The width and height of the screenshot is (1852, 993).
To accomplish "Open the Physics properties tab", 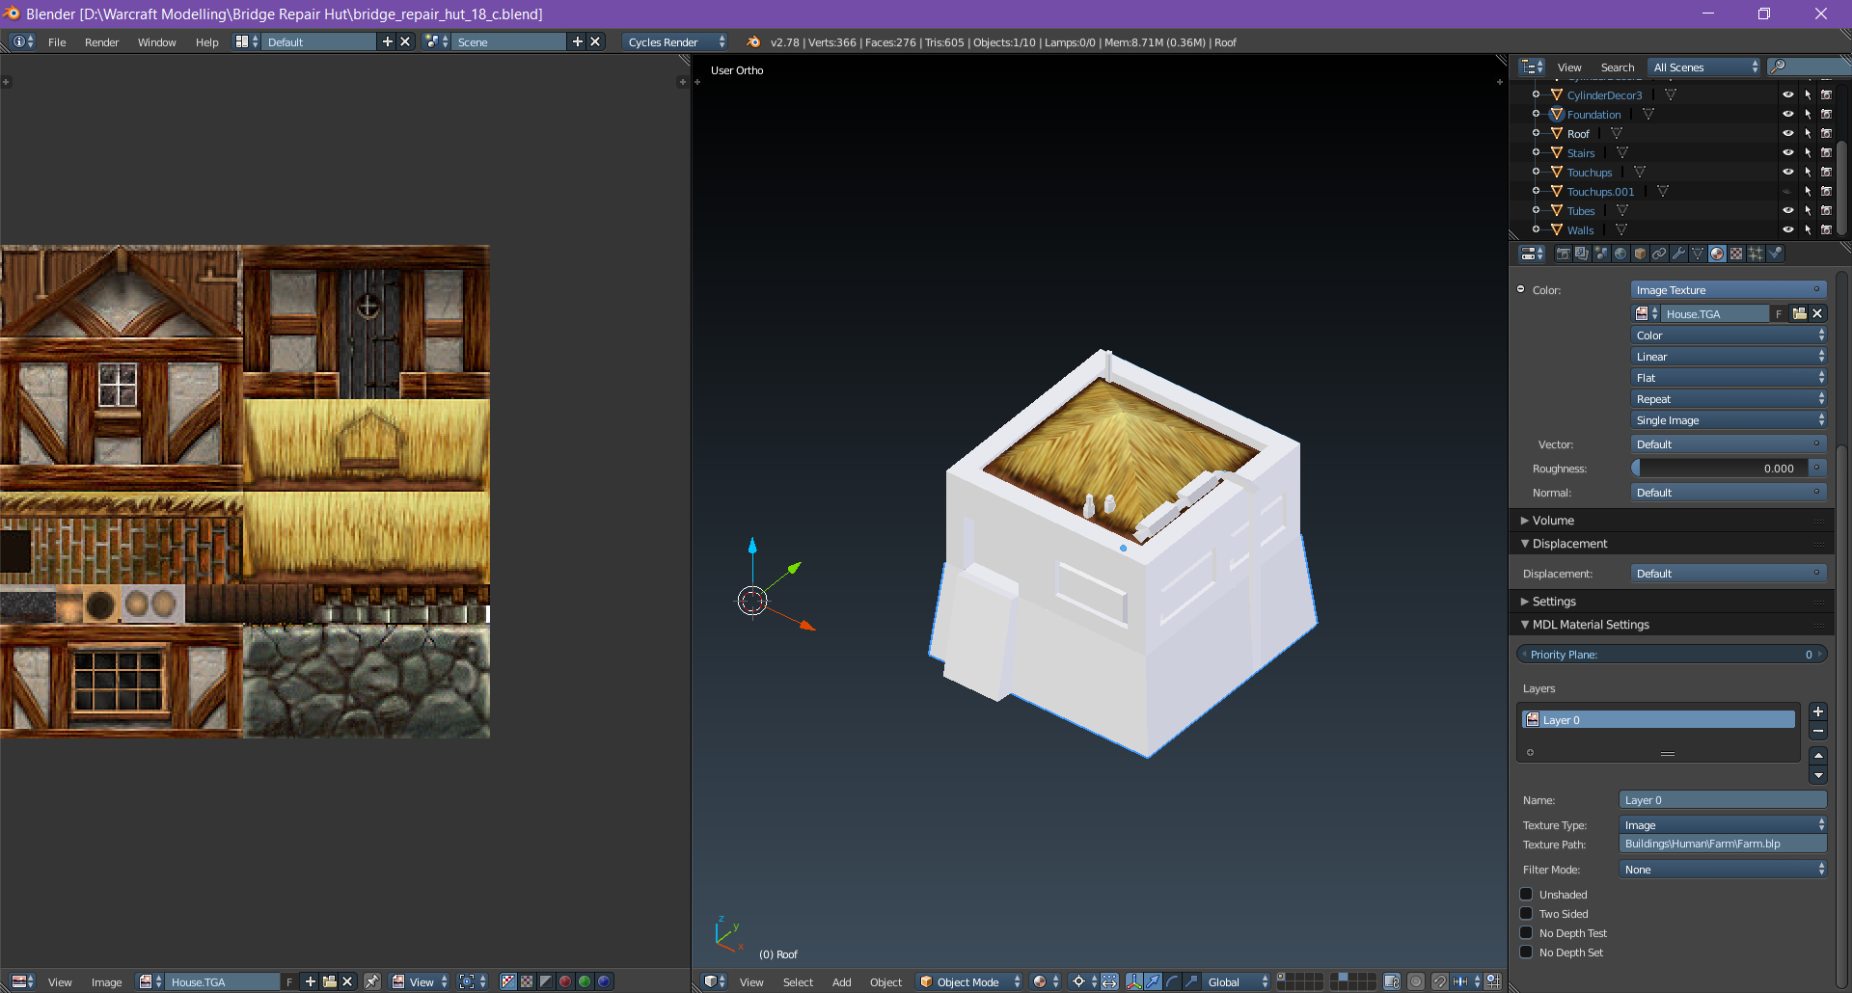I will 1775,254.
